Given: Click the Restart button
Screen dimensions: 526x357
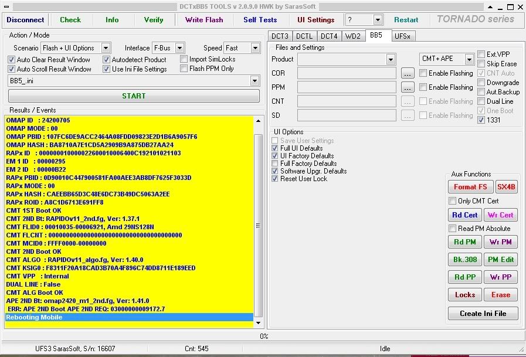Looking at the screenshot, I should [406, 20].
